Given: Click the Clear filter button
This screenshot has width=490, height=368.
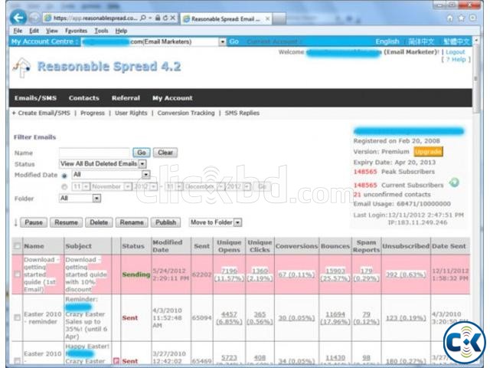Looking at the screenshot, I should [x=165, y=153].
